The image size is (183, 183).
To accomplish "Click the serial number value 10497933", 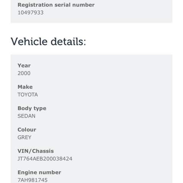I will tap(30, 13).
